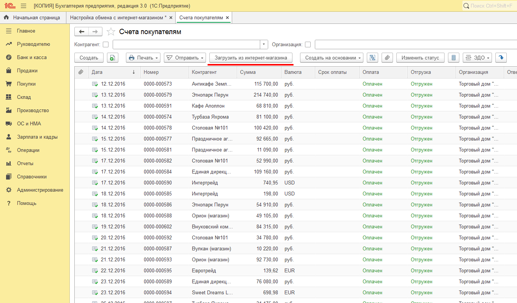Create a copy of the invoice icon
Viewport: 517px width, 303px height.
[113, 58]
